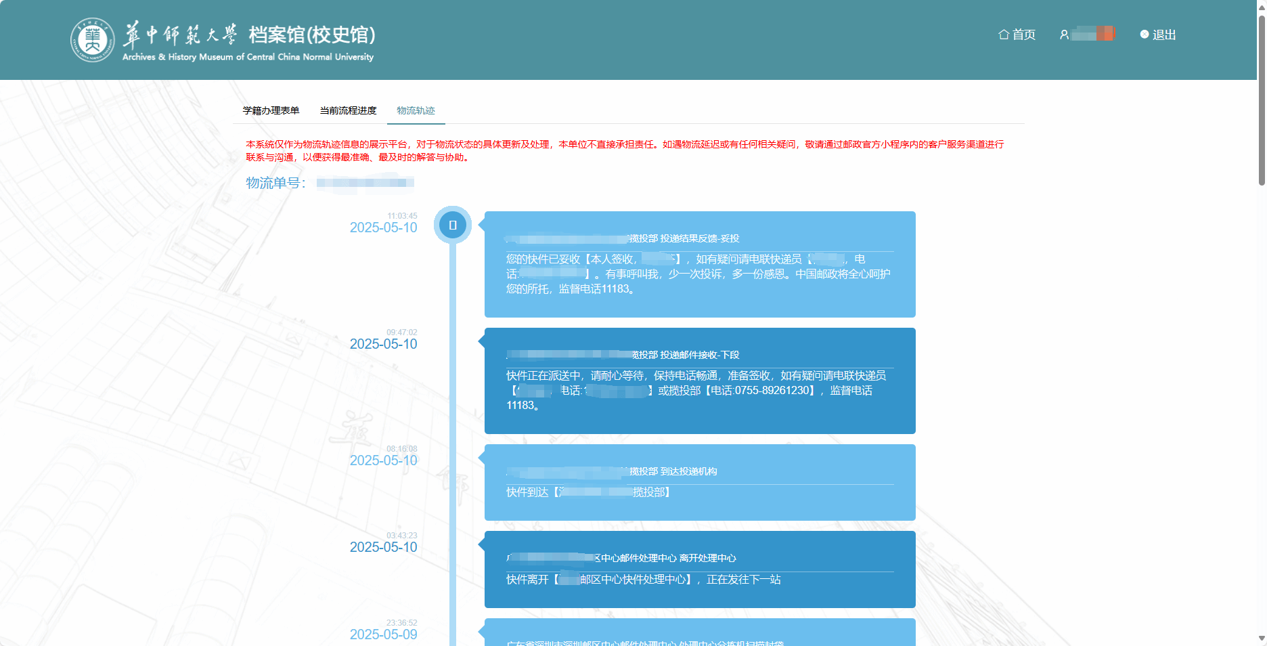Log out using the 退出 text link
This screenshot has height=646, width=1267.
1164,35
